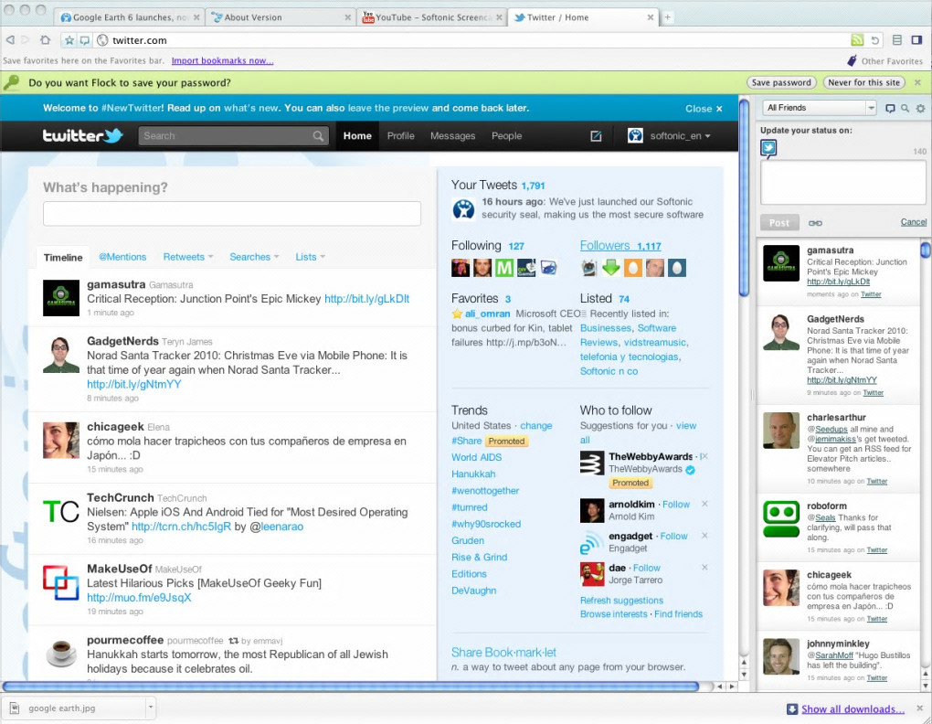Click Never for this site button
This screenshot has height=724, width=932.
click(x=863, y=82)
